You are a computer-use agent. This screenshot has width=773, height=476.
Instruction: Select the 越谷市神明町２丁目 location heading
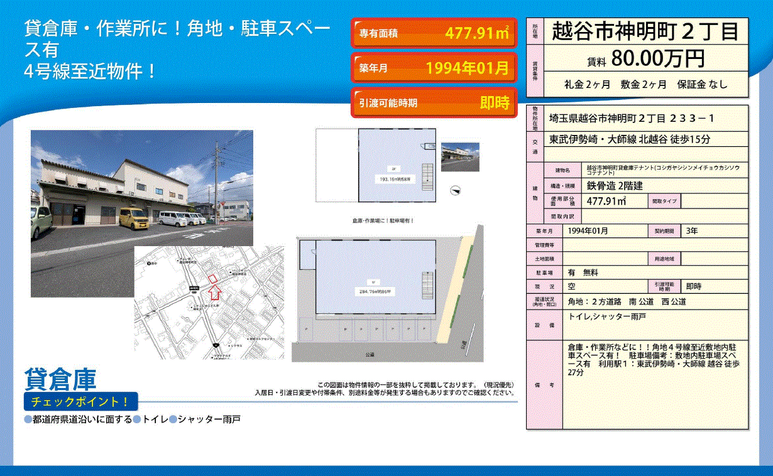(644, 31)
